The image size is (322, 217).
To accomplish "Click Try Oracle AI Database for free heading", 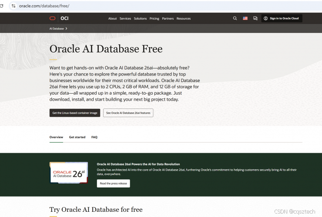I will click(96, 210).
